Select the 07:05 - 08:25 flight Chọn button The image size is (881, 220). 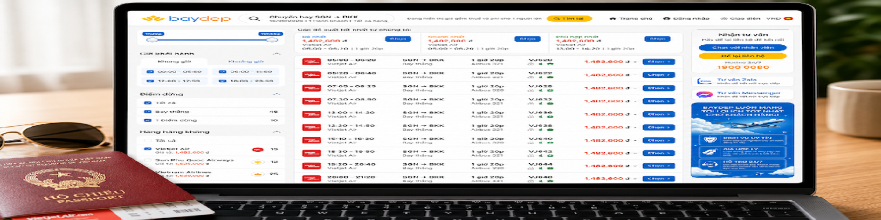pos(659,88)
